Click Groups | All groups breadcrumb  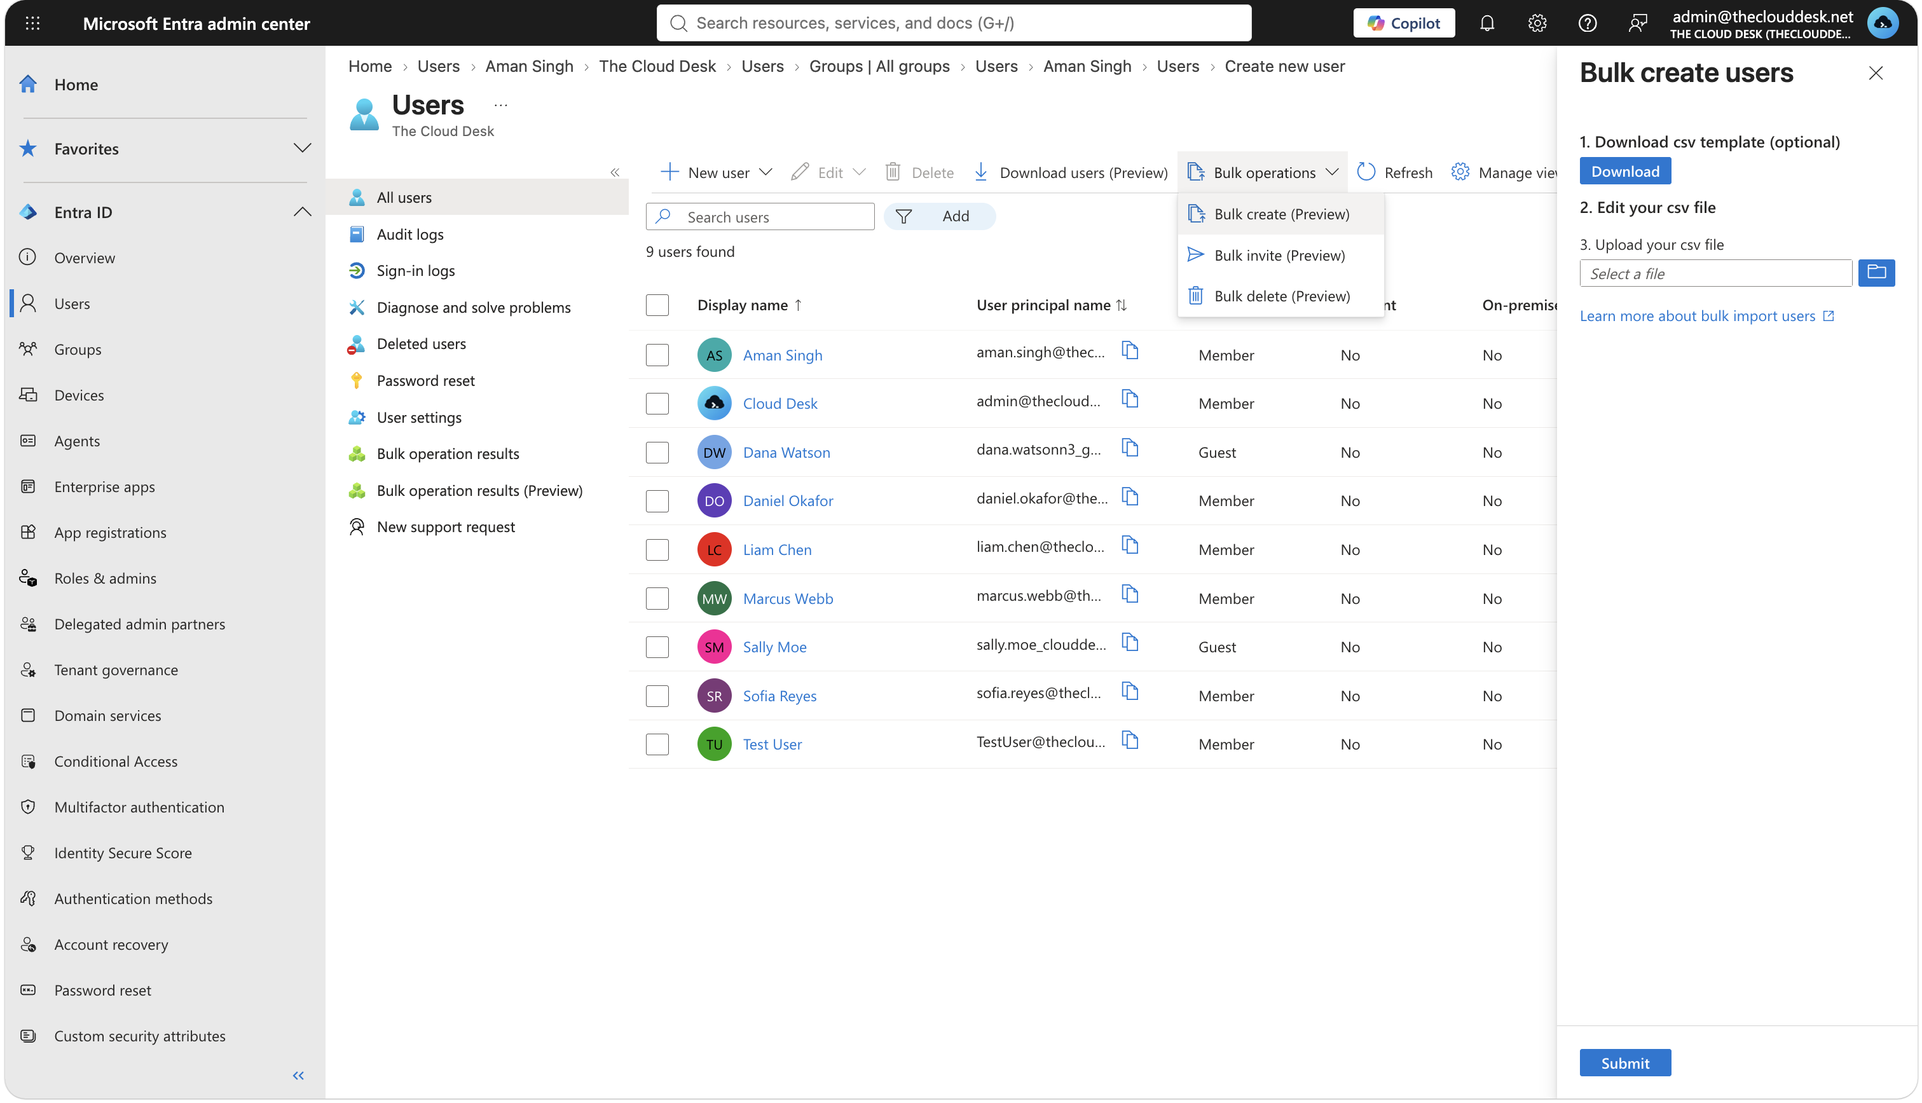pos(879,66)
